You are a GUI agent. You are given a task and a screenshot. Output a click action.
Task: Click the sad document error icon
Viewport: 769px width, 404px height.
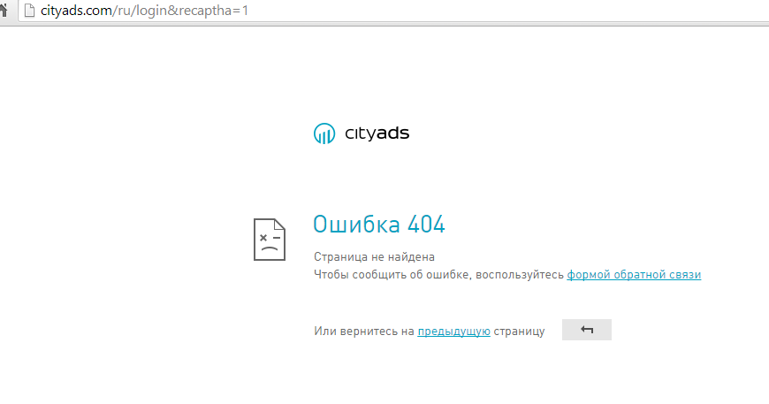pos(270,240)
